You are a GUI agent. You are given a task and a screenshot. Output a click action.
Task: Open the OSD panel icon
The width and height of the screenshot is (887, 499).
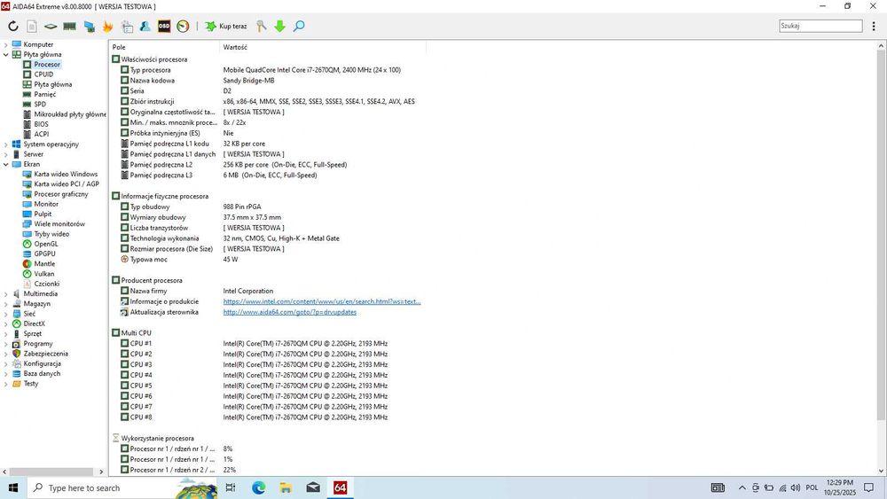[164, 26]
